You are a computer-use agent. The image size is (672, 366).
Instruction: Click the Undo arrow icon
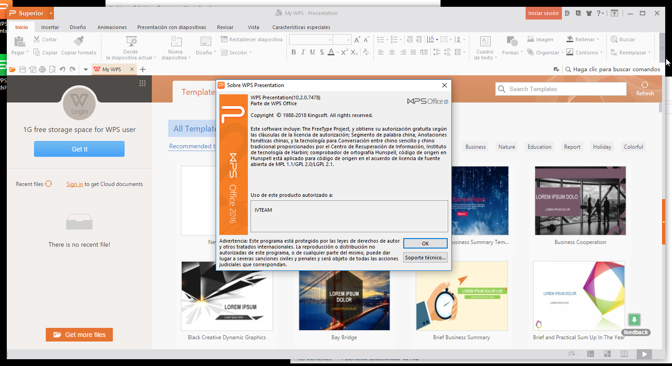pos(63,69)
